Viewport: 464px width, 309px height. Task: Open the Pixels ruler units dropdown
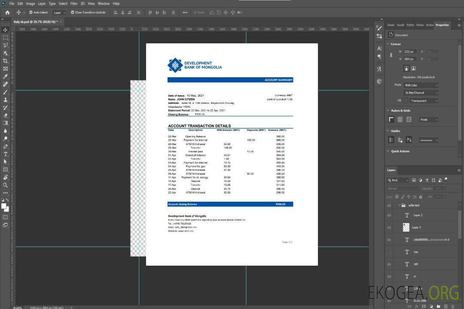[x=428, y=120]
